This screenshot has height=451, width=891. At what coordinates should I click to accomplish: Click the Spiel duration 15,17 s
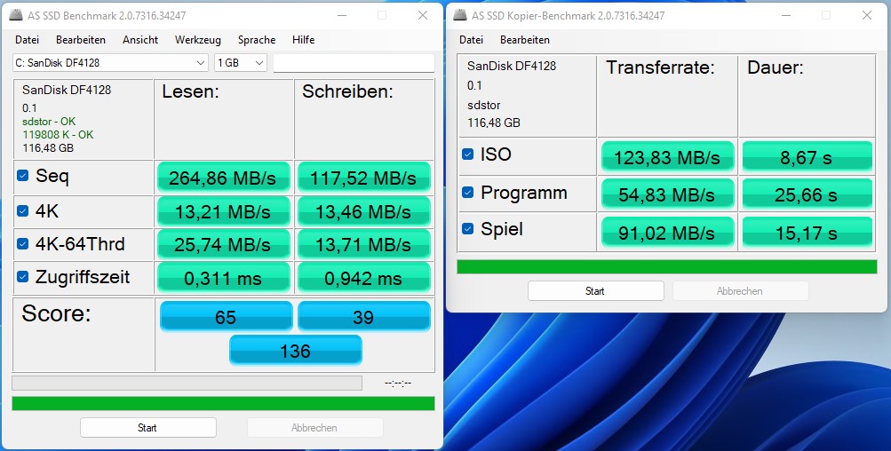807,233
